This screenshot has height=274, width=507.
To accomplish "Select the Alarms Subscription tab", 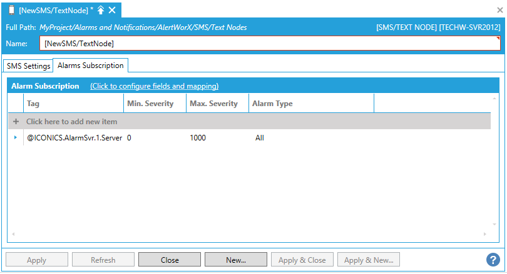I will (91, 66).
